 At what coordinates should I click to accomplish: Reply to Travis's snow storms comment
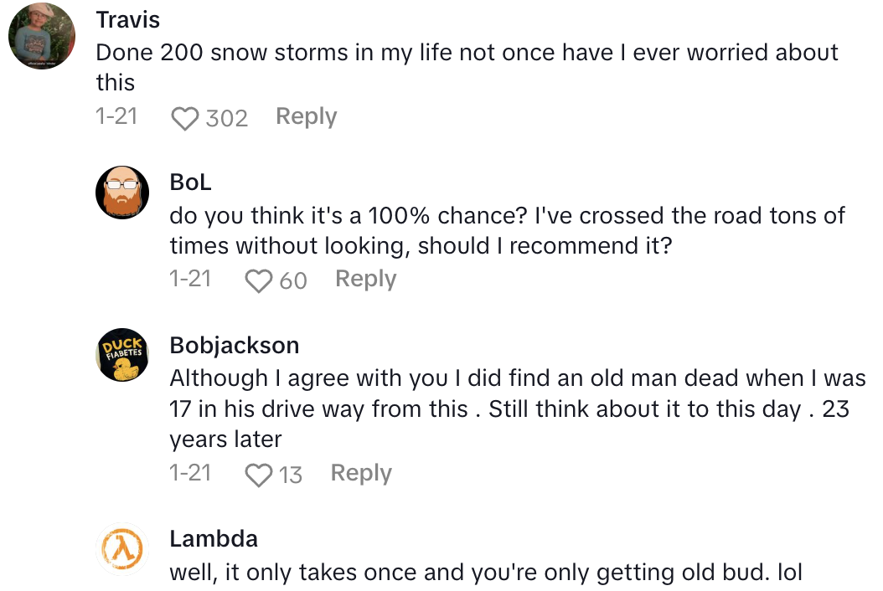(306, 117)
